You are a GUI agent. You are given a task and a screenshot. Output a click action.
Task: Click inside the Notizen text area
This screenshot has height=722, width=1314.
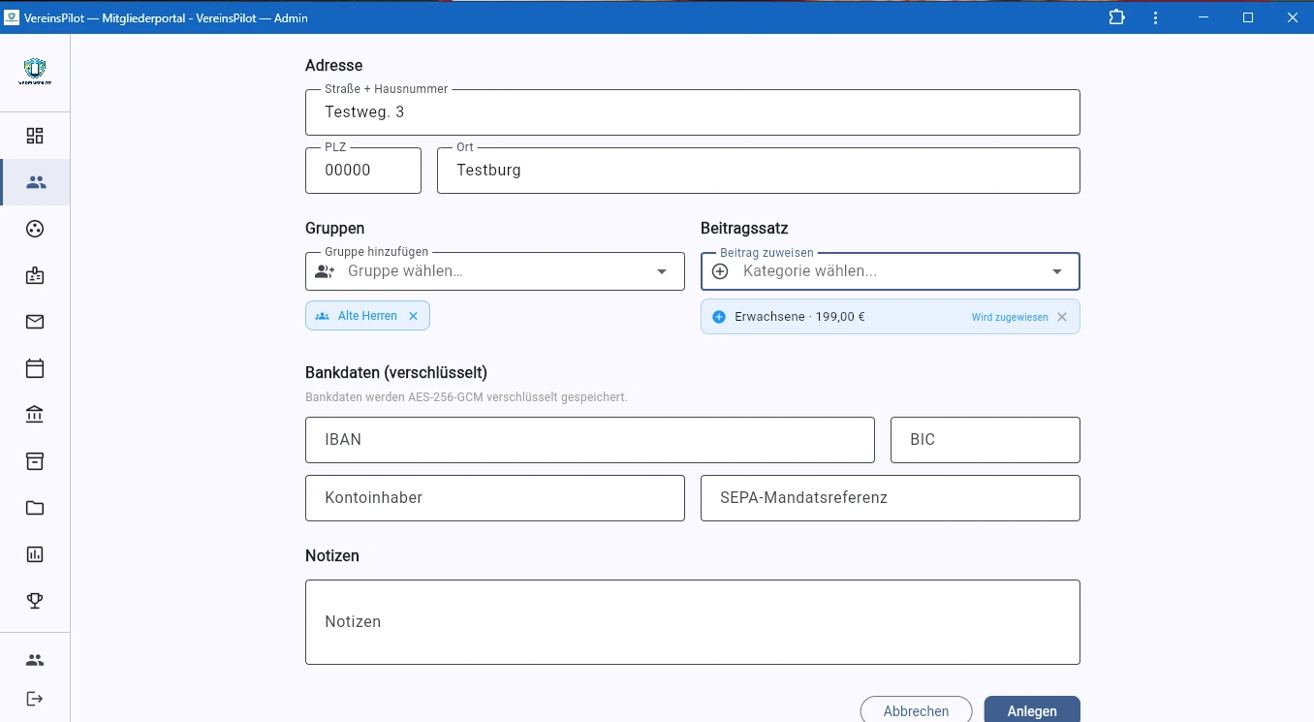tap(692, 622)
